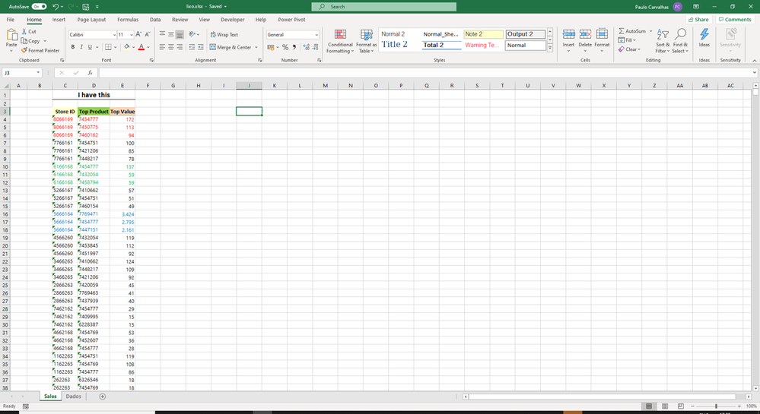Activate the Format Painter brush
The image size is (760, 414).
(x=24, y=50)
